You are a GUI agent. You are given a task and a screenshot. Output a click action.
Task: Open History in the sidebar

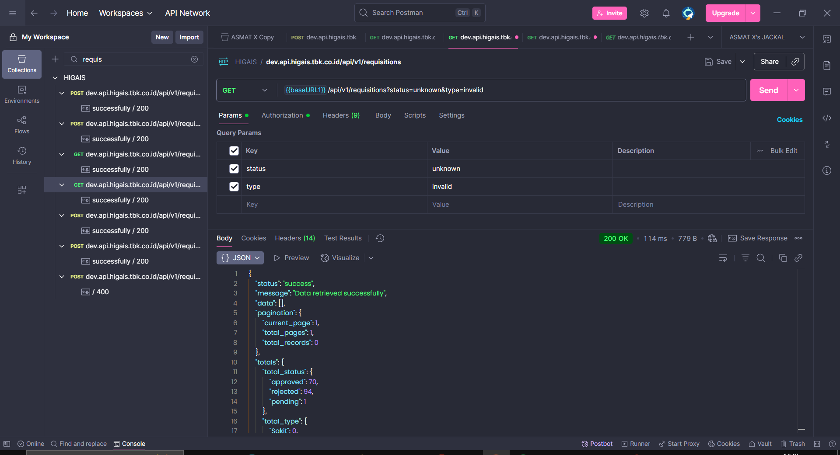coord(22,156)
